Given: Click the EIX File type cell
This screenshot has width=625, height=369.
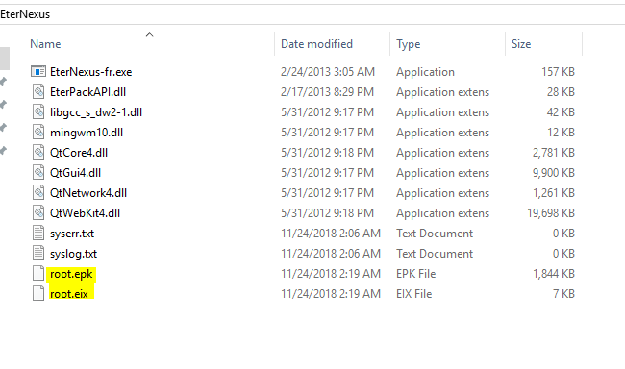Looking at the screenshot, I should point(414,294).
